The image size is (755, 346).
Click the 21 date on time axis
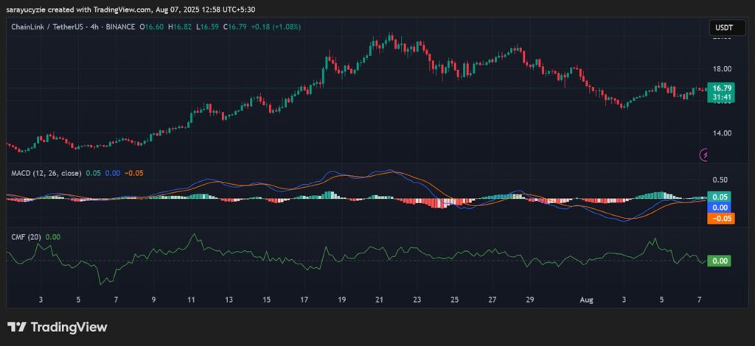(x=379, y=300)
